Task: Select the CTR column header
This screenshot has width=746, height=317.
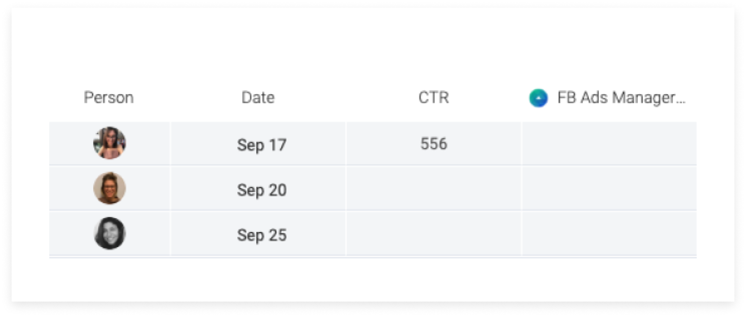Action: [x=433, y=97]
